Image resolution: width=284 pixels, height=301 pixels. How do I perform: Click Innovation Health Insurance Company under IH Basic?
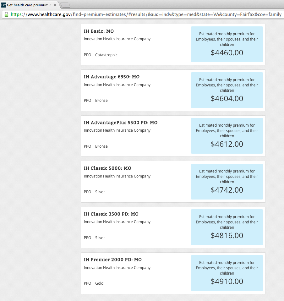click(x=117, y=39)
